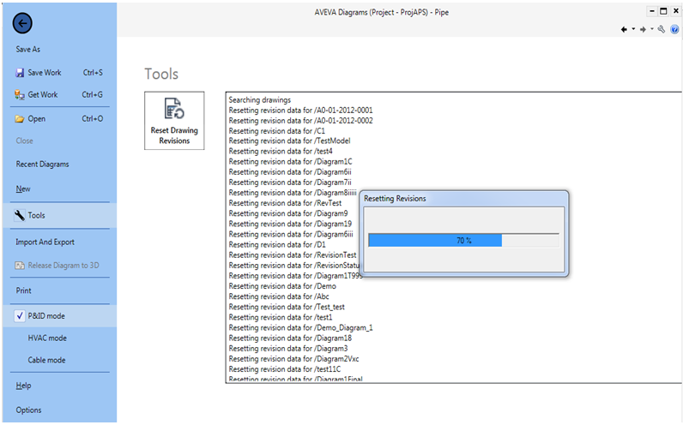Screen dimensions: 683x425
Task: Close the AVEVA Diagrams window
Action: (676, 11)
